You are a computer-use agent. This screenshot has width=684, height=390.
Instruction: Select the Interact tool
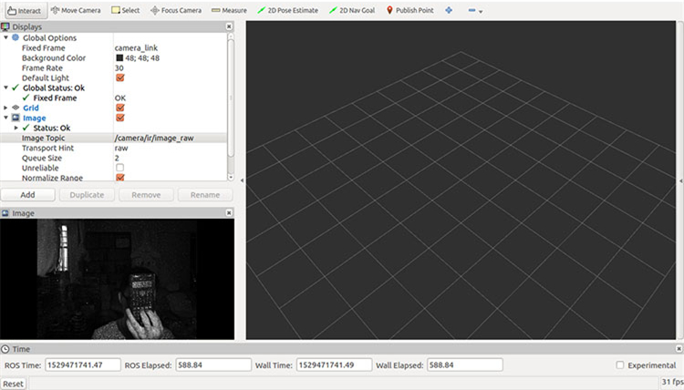pyautogui.click(x=23, y=10)
